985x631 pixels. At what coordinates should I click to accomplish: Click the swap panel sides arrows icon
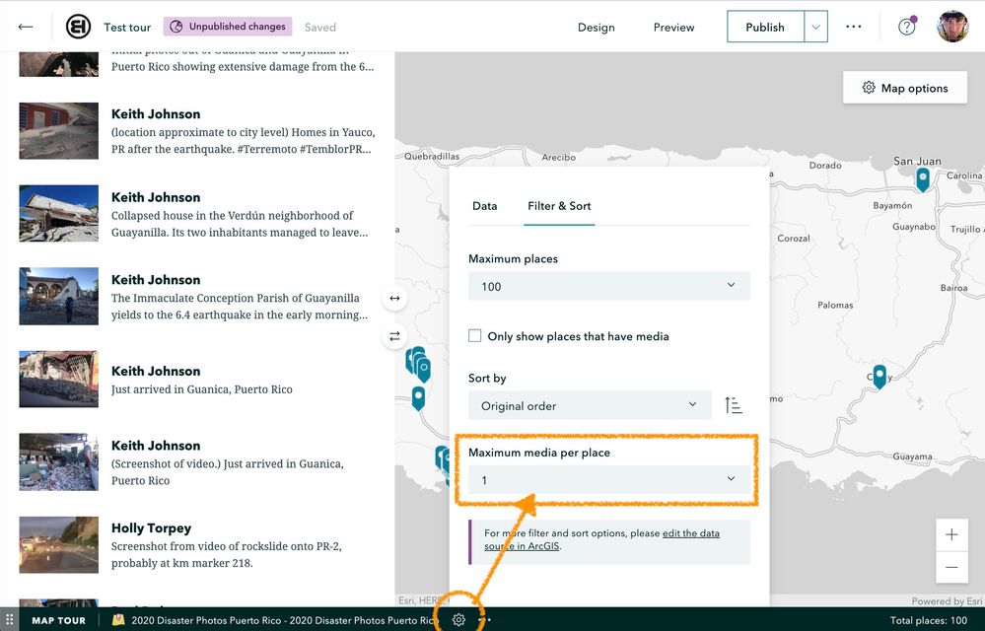pyautogui.click(x=394, y=336)
